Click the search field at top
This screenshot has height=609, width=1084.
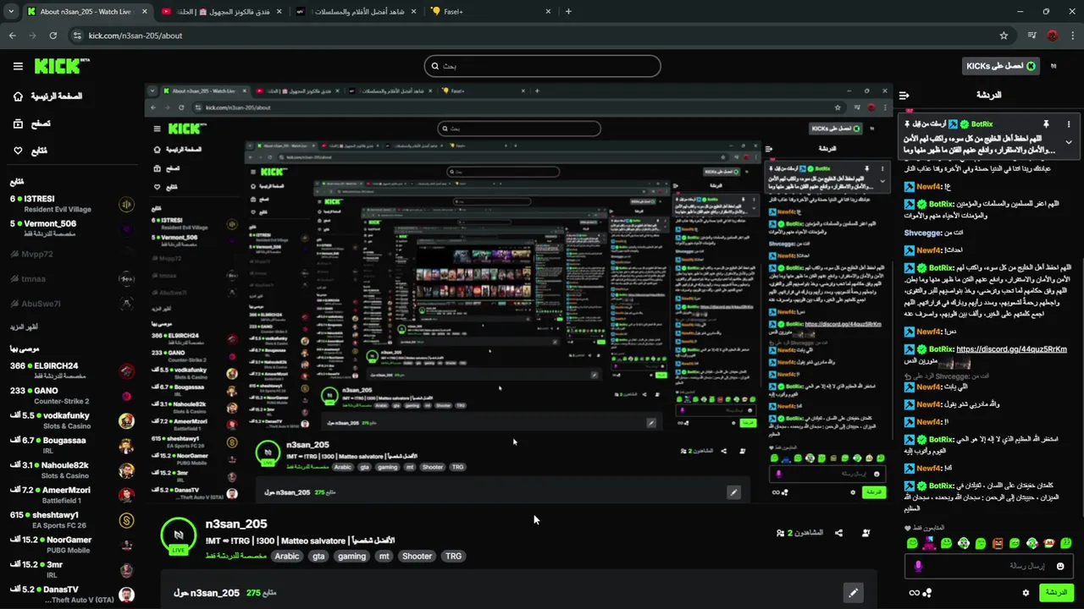[542, 66]
